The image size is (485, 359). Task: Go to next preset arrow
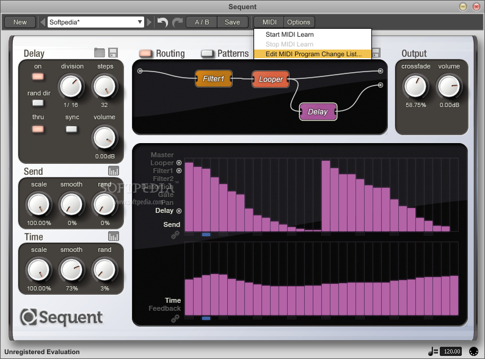click(x=150, y=22)
